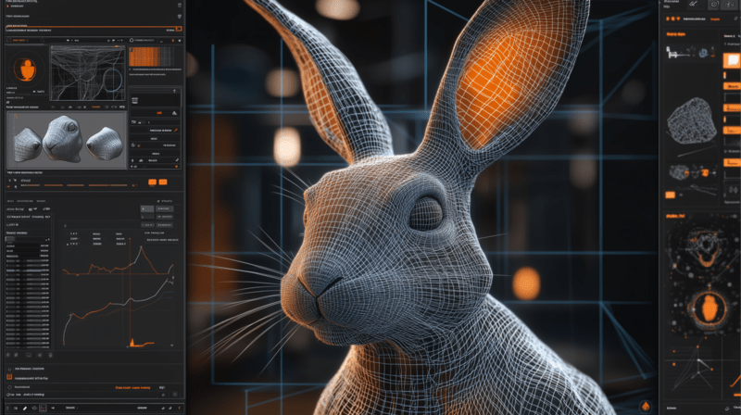Viewport: 741px width, 415px height.
Task: Select the white square swatch with orange border
Action: 732,60
